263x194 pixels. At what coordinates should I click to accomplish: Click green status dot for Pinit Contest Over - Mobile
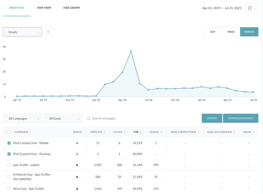tap(77, 143)
